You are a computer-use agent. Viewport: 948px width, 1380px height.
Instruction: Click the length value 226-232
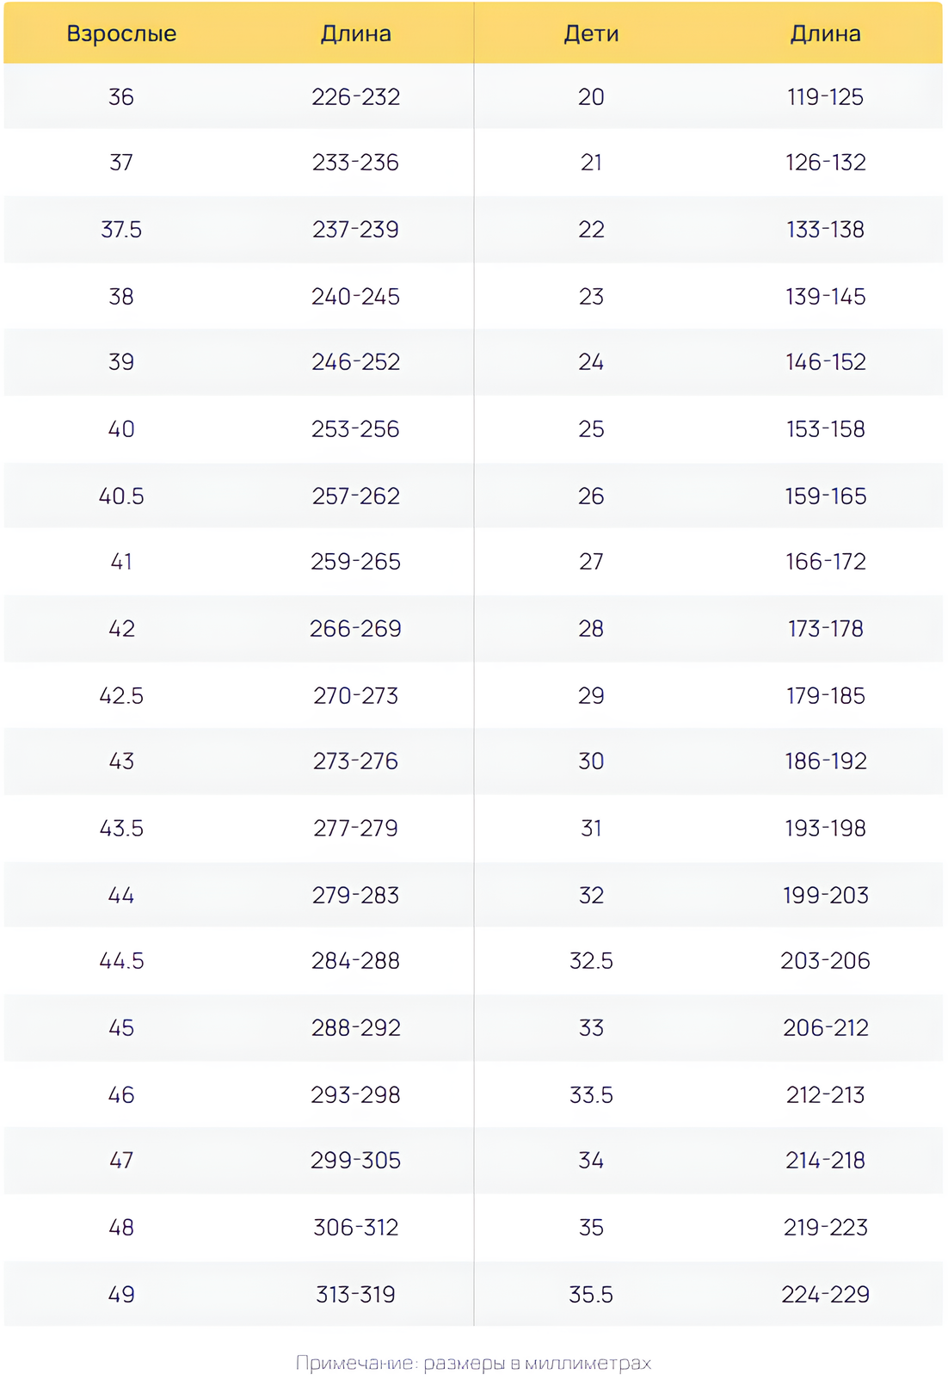point(356,97)
